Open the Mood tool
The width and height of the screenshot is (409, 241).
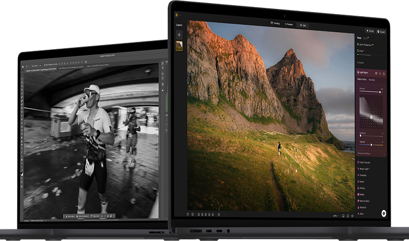360,182
